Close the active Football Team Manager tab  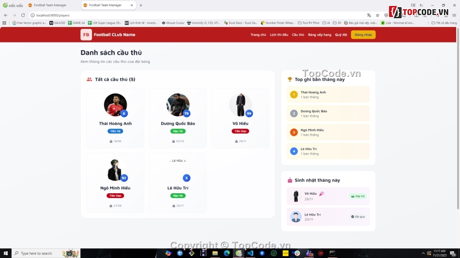tap(132, 5)
